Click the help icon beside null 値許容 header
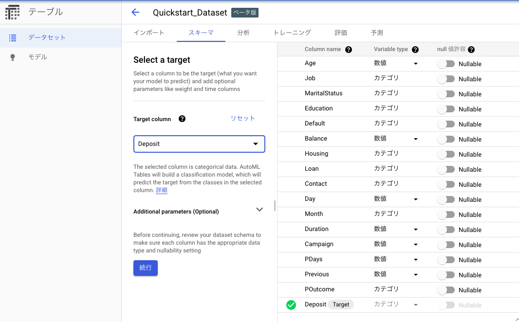Image resolution: width=519 pixels, height=322 pixels. [x=470, y=49]
